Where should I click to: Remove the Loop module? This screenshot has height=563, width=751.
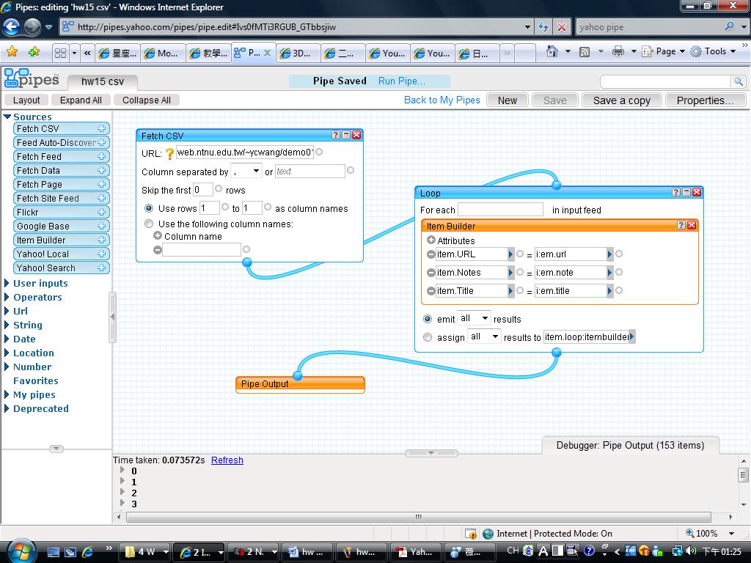tap(697, 192)
